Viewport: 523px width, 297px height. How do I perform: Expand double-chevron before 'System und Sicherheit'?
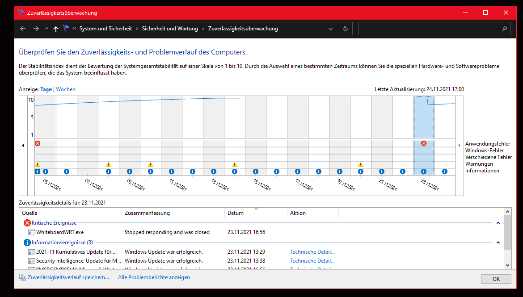[x=74, y=29]
